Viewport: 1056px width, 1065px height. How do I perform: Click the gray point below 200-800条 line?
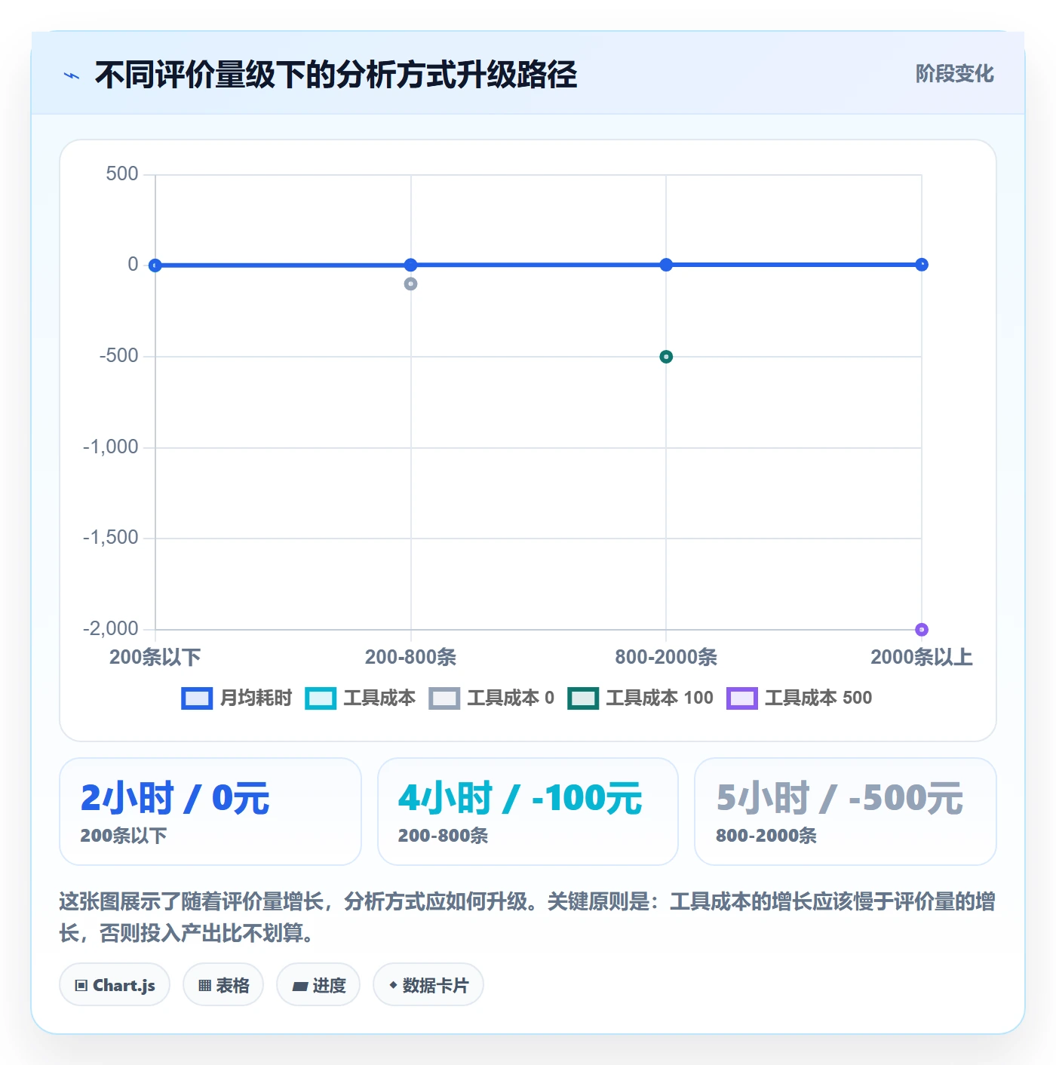click(x=410, y=284)
